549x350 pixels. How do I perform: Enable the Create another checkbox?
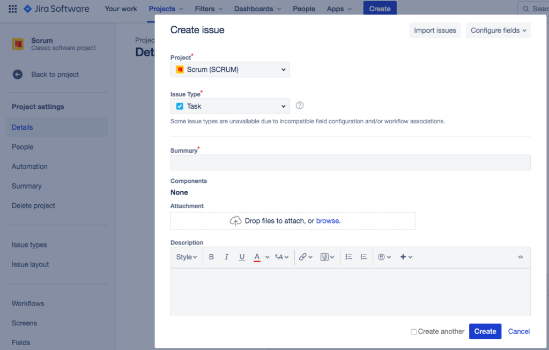coord(413,331)
